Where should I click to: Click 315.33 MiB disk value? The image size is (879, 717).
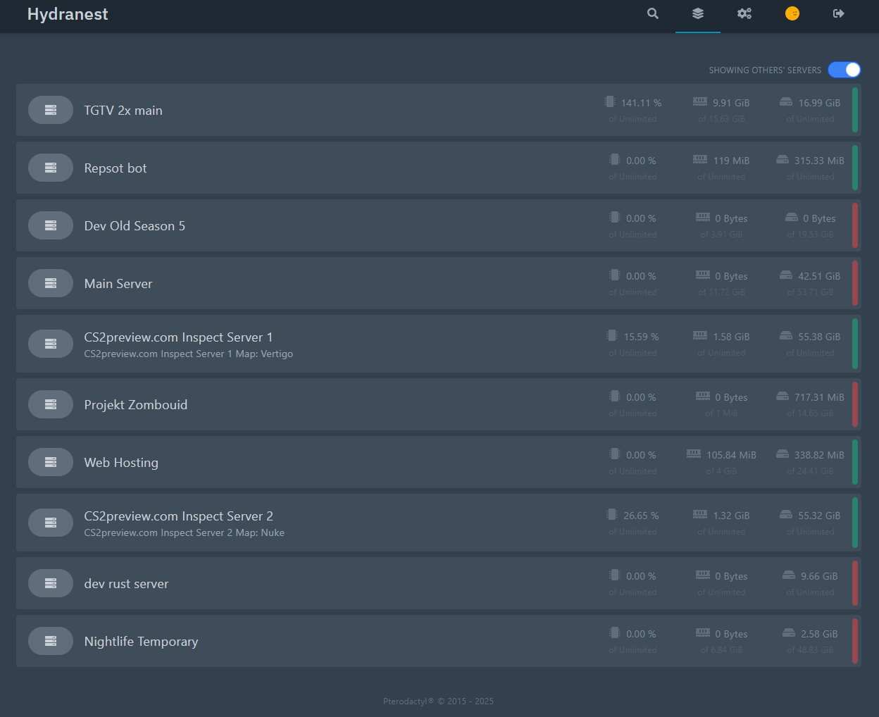click(x=819, y=161)
